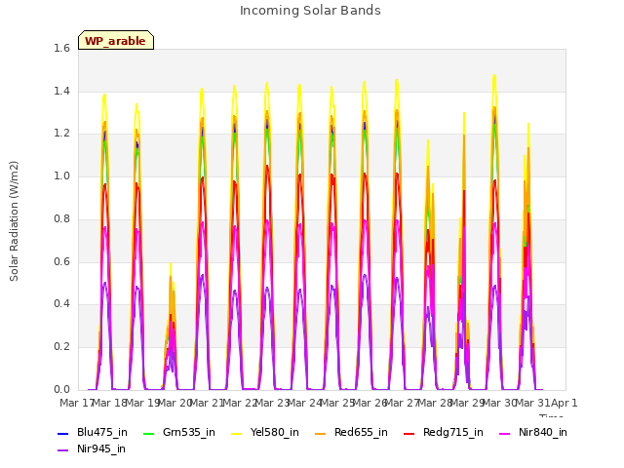
Task: Click the 0.4 y-axis tick label
Action: [x=61, y=303]
